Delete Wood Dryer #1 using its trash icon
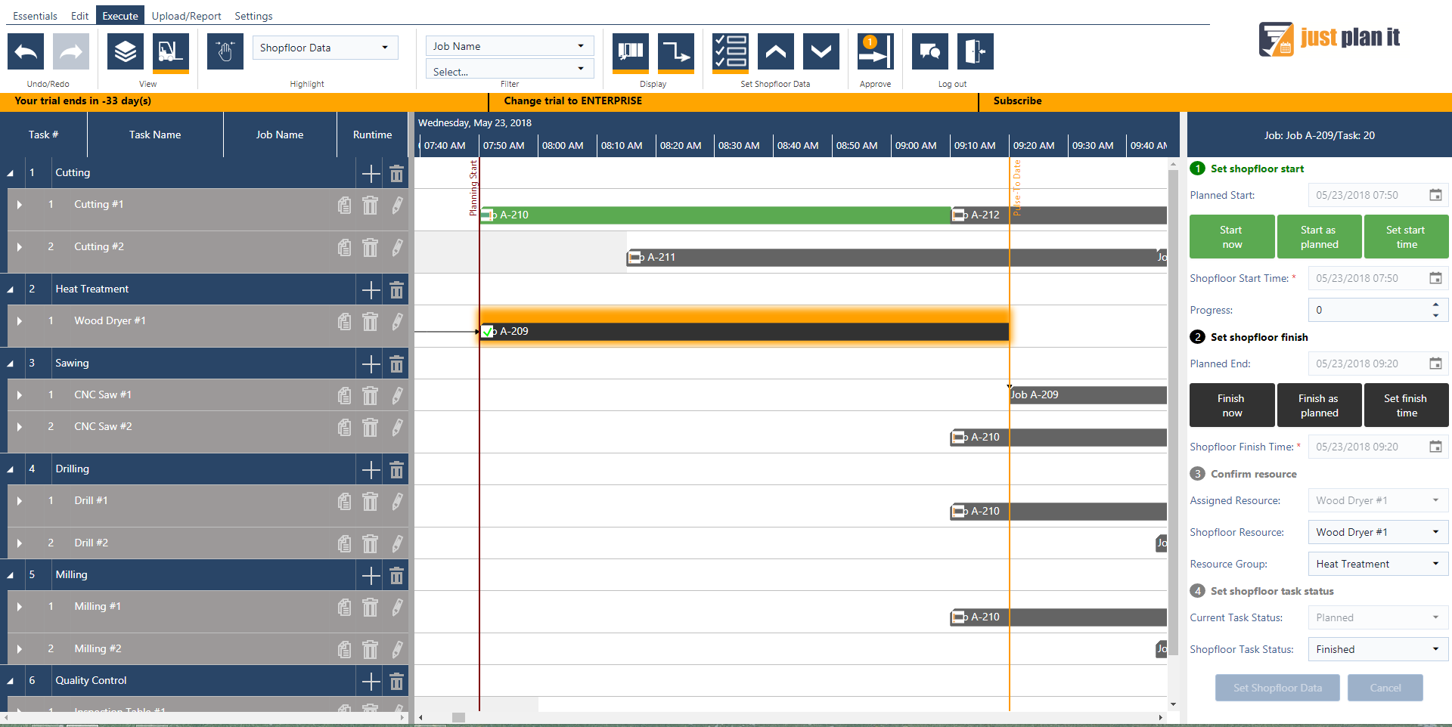Screen dimensions: 1452x727 (x=370, y=321)
